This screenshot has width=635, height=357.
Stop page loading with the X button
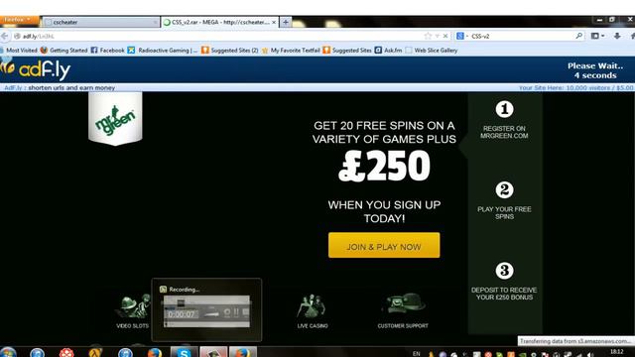pos(445,36)
